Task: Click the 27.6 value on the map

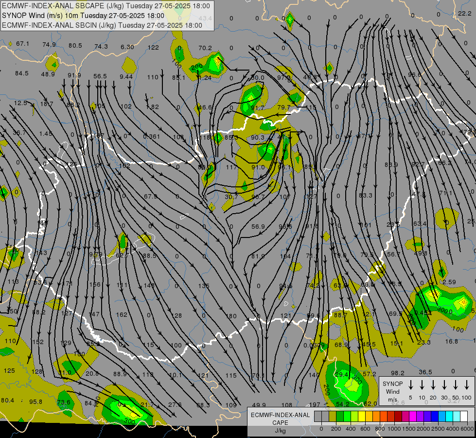Action: [175, 404]
